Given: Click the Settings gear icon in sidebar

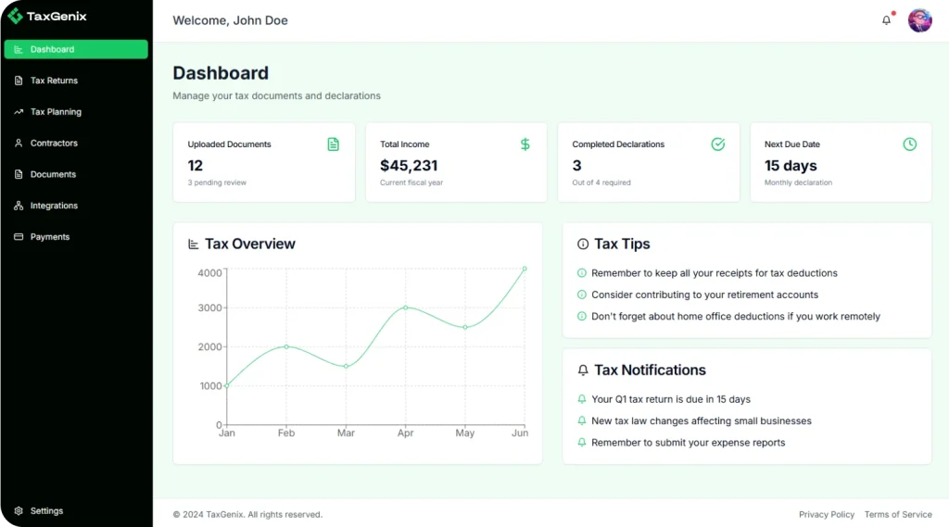Looking at the screenshot, I should pyautogui.click(x=19, y=510).
